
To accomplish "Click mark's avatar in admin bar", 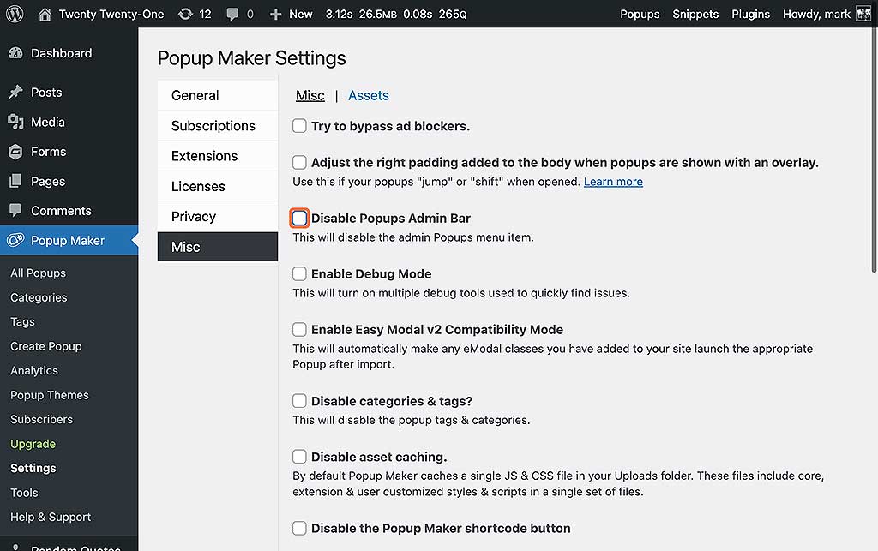I will click(864, 14).
